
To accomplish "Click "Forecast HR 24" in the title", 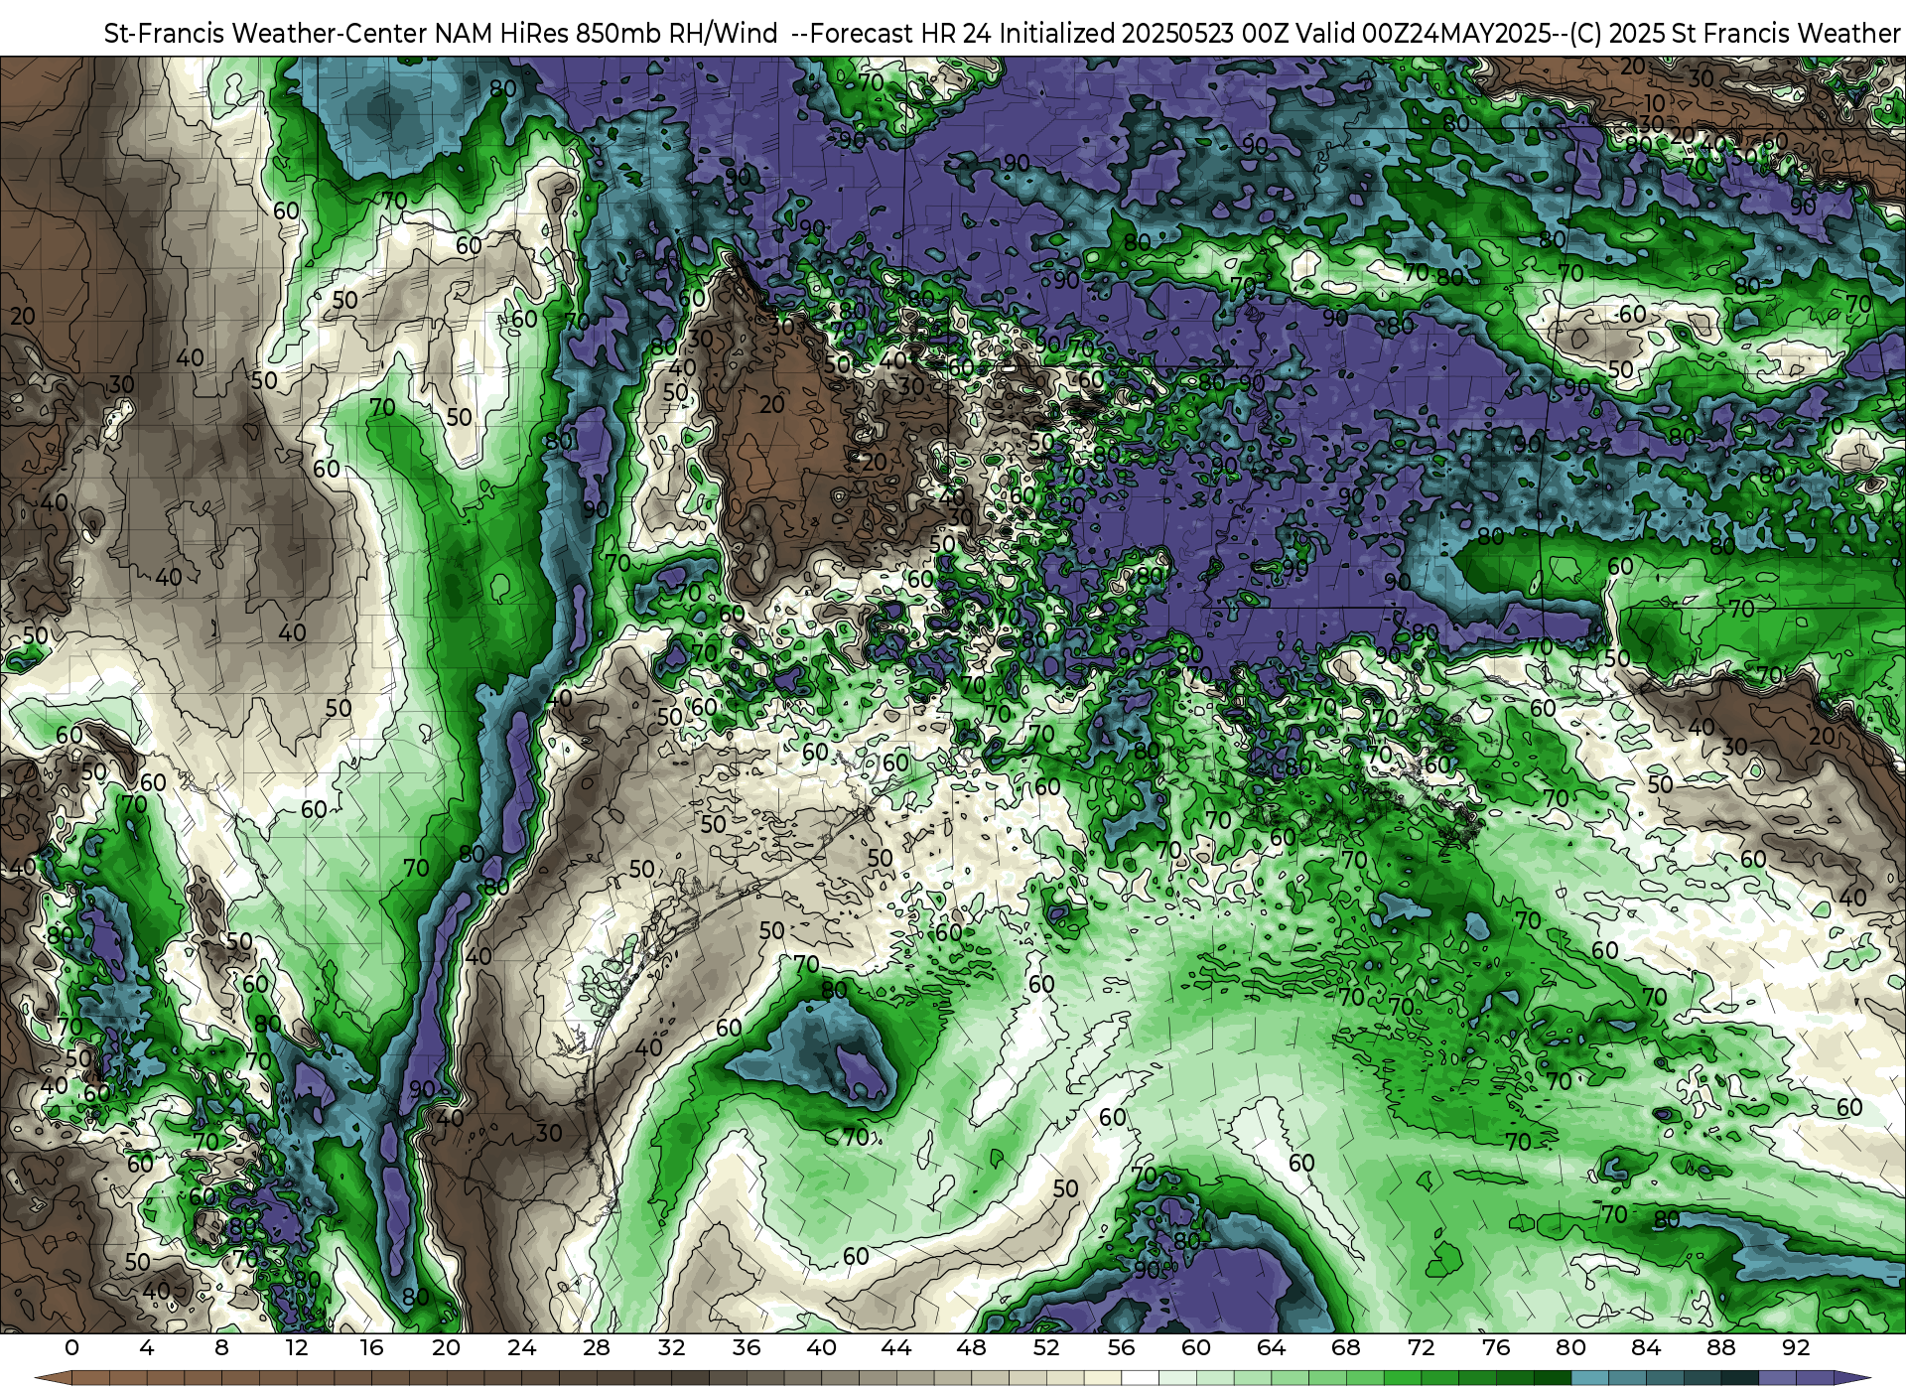I will pos(900,33).
